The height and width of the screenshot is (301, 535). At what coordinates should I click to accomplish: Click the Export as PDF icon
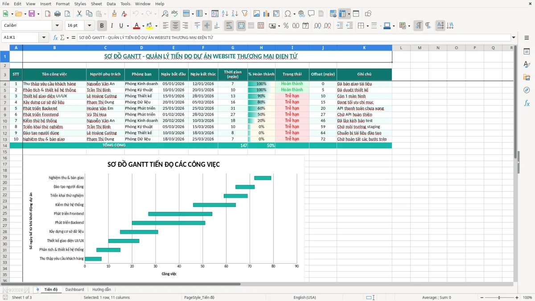[x=47, y=14]
